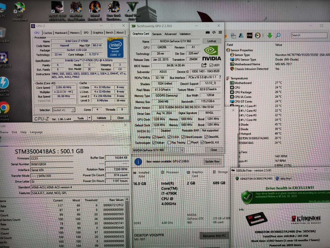Click Validate button in CPU-Z

pyautogui.click(x=101, y=118)
